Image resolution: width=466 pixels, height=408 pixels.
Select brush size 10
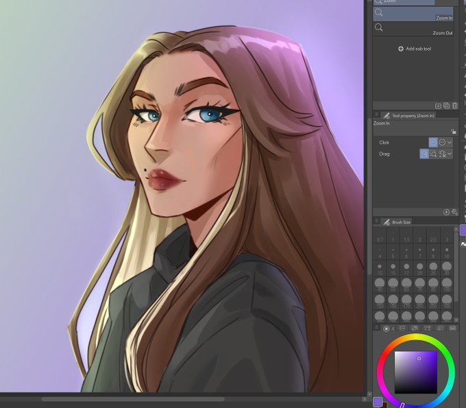447,252
